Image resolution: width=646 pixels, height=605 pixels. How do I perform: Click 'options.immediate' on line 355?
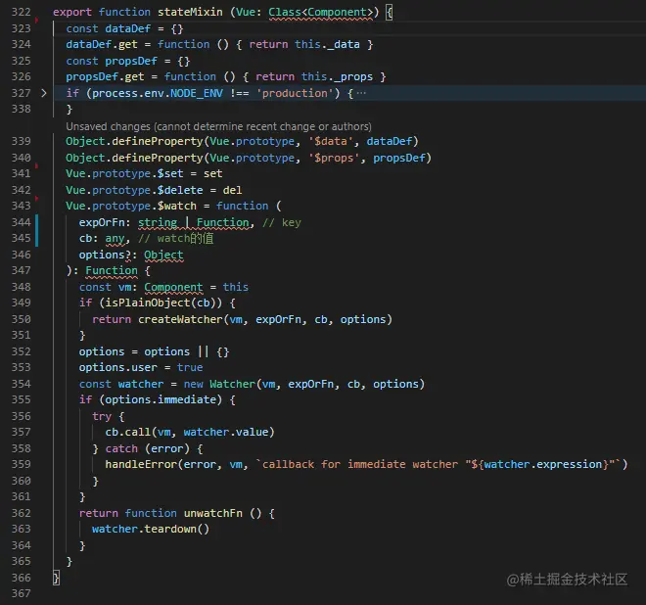[161, 399]
